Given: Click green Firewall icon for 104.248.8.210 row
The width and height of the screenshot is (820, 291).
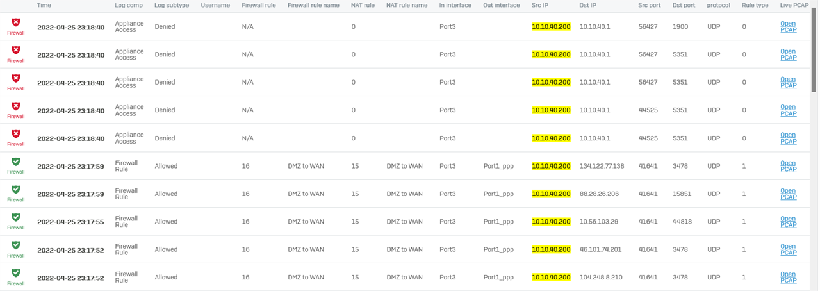Looking at the screenshot, I should tap(16, 273).
